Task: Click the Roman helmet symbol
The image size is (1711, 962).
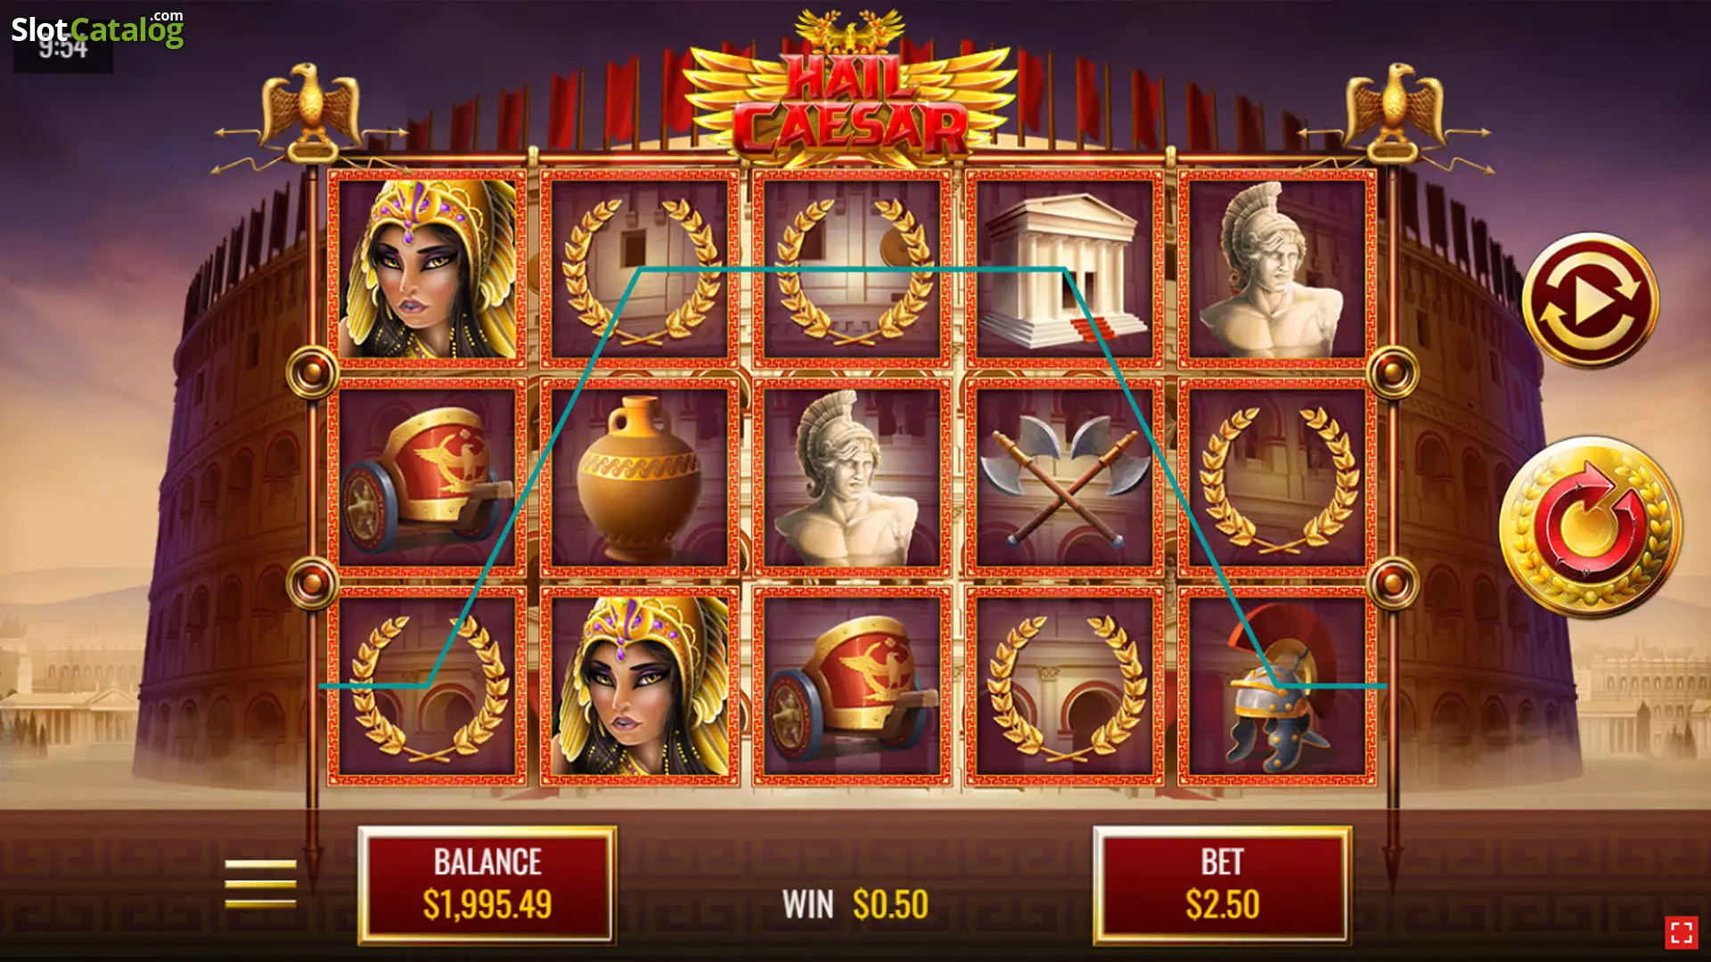Action: tap(1277, 686)
